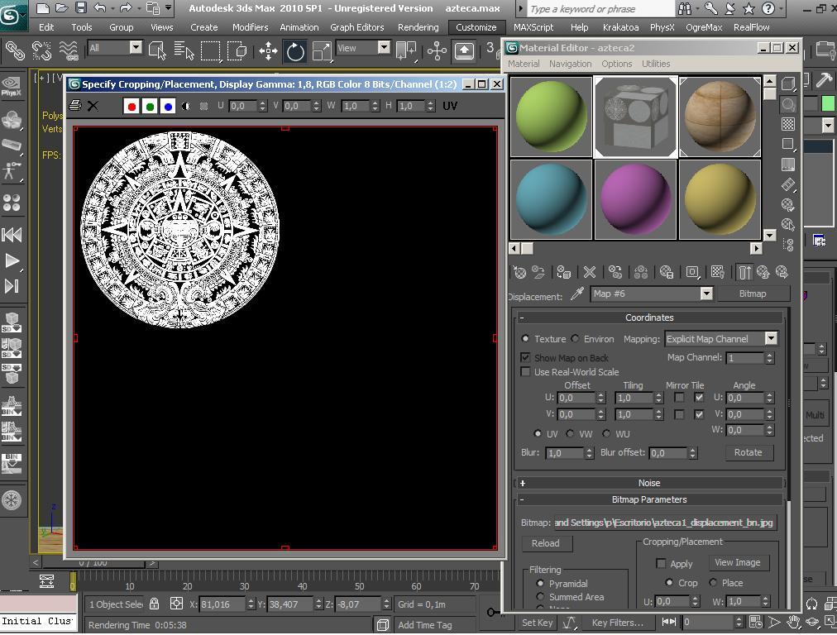Open the Select by Name list tool
837x635 pixels.
pyautogui.click(x=184, y=51)
